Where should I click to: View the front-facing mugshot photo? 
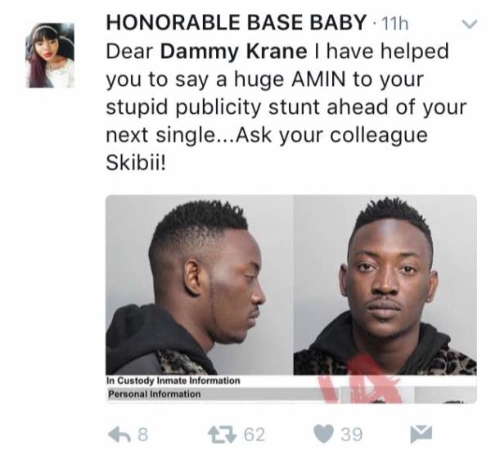[x=385, y=285]
